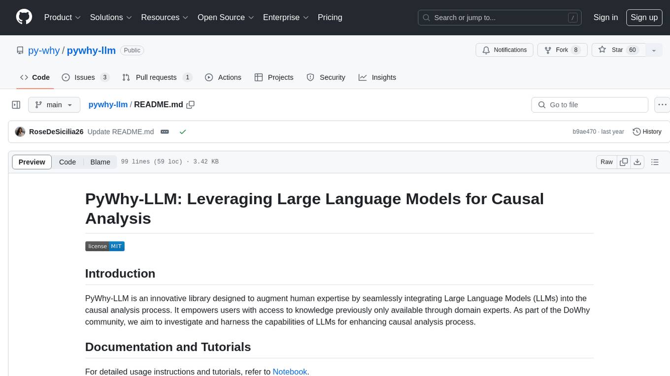This screenshot has height=376, width=670.
Task: Switch to the Issues tab
Action: click(85, 77)
